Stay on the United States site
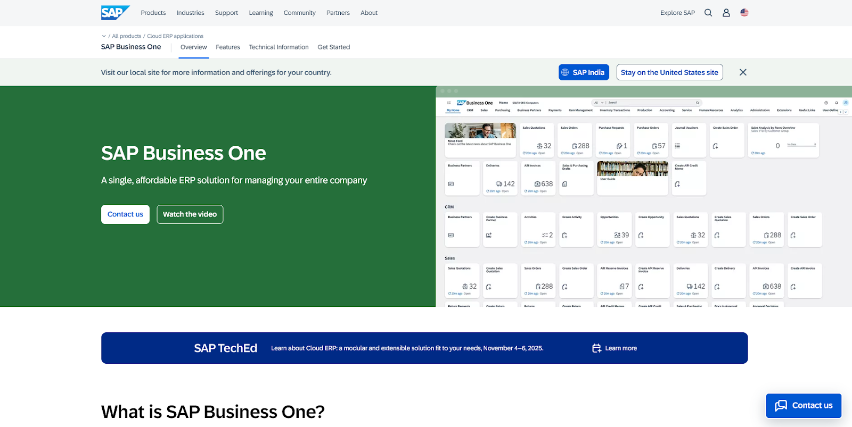The height and width of the screenshot is (427, 852). pos(669,72)
